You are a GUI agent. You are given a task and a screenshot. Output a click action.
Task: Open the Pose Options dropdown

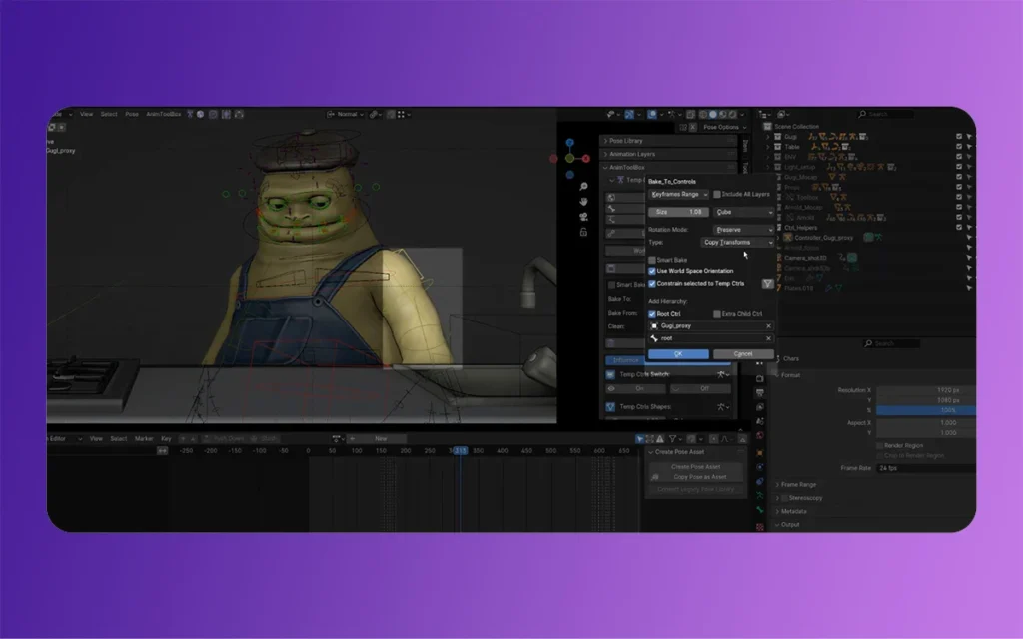[x=725, y=127]
